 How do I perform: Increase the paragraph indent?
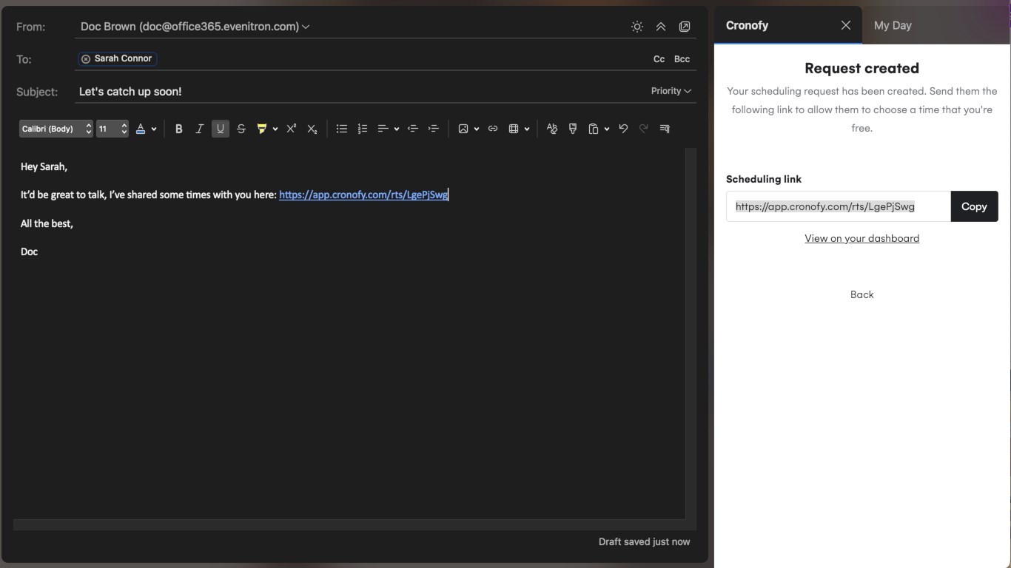[x=434, y=129]
